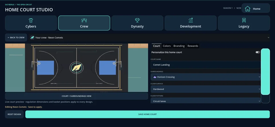This screenshot has width=275, height=127.
Task: Click The Open Circuit breadcrumb link
Action: click(24, 5)
